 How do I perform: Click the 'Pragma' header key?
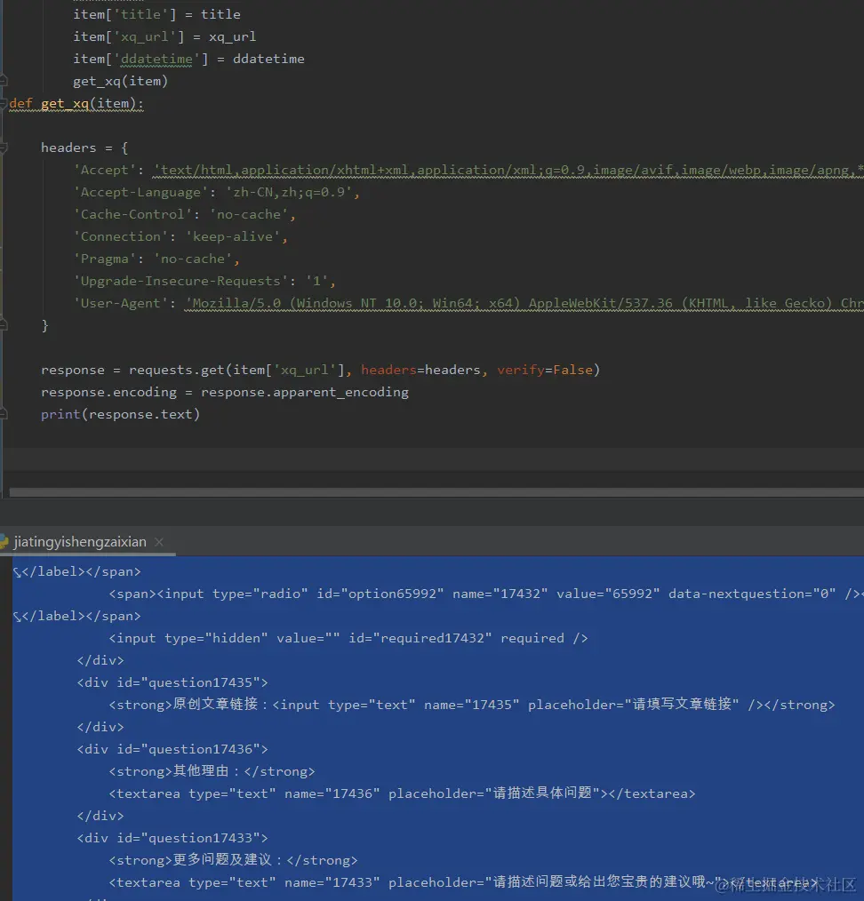coord(105,259)
